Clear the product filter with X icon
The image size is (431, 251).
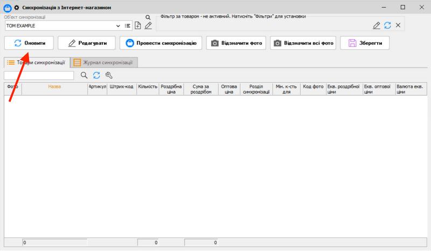click(398, 25)
